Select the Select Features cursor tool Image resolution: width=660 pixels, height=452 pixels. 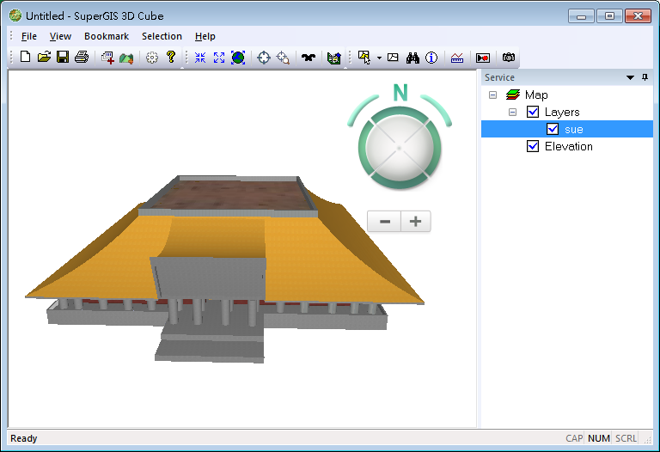click(x=364, y=58)
